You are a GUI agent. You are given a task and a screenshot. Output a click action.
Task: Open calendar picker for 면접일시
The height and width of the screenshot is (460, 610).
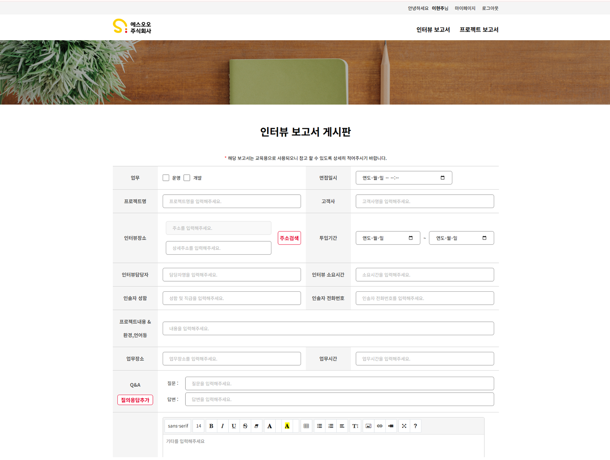pyautogui.click(x=443, y=178)
